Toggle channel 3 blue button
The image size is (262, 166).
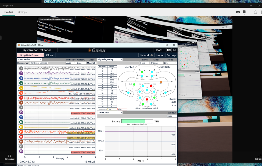coord(21,78)
